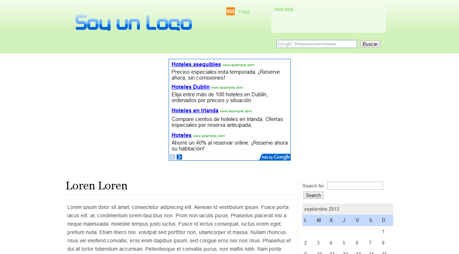Select day 6 in the calendar
This screenshot has width=459, height=254.
point(357,243)
